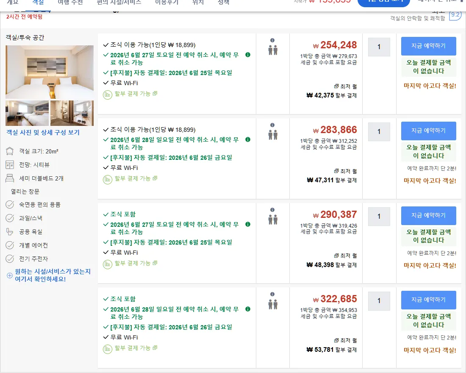Click the round installment icon in the ₩254,248 row
466x373 pixels.
107,95
